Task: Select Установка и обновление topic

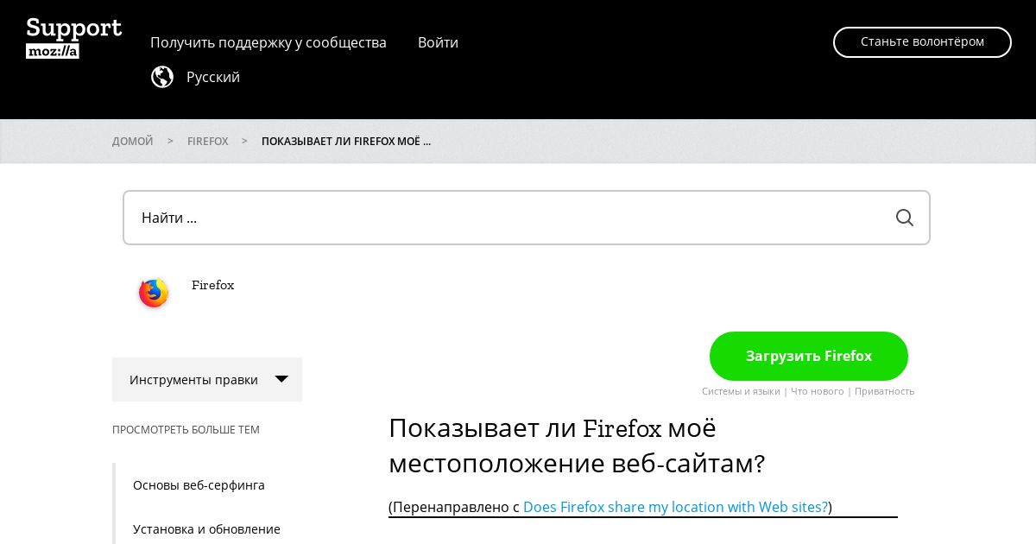Action: (x=206, y=529)
